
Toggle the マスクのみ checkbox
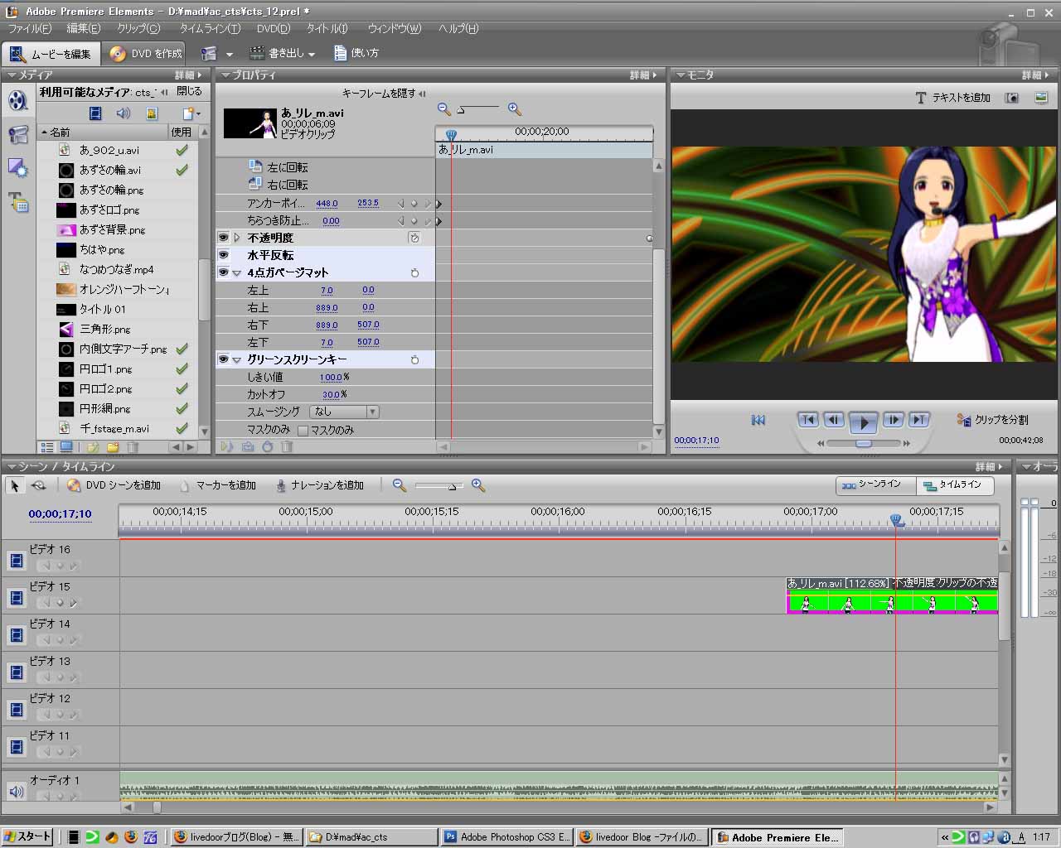point(303,430)
